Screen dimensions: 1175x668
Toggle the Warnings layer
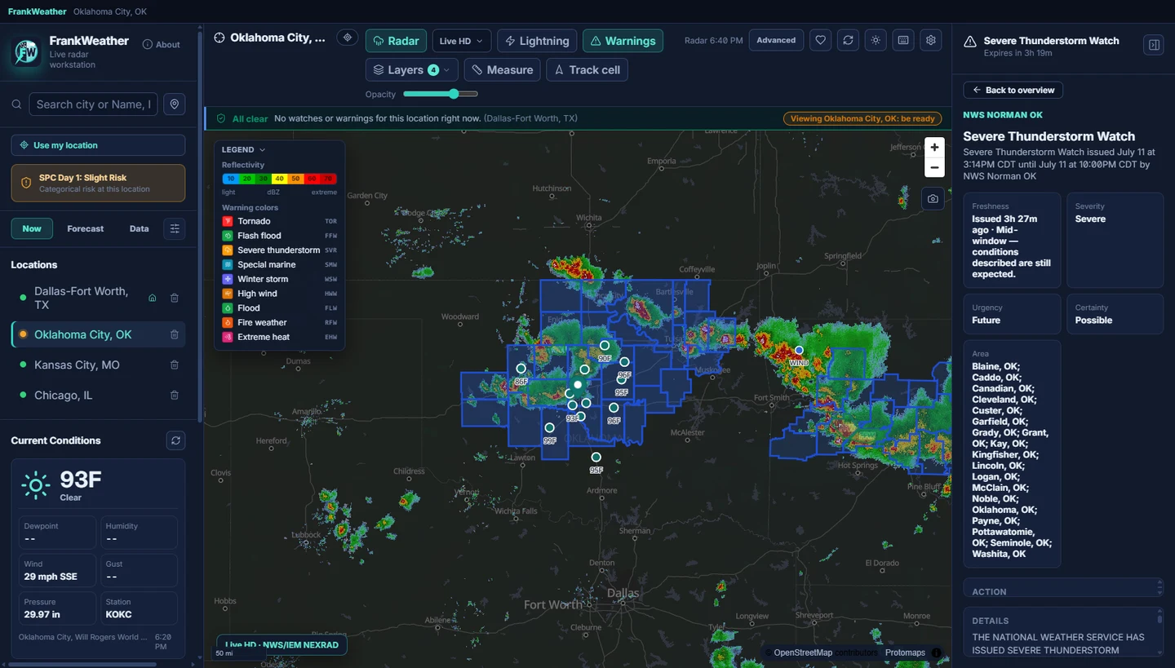623,41
